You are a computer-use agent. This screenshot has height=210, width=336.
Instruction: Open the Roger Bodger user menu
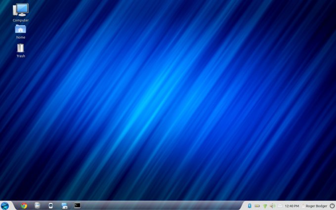pyautogui.click(x=315, y=206)
